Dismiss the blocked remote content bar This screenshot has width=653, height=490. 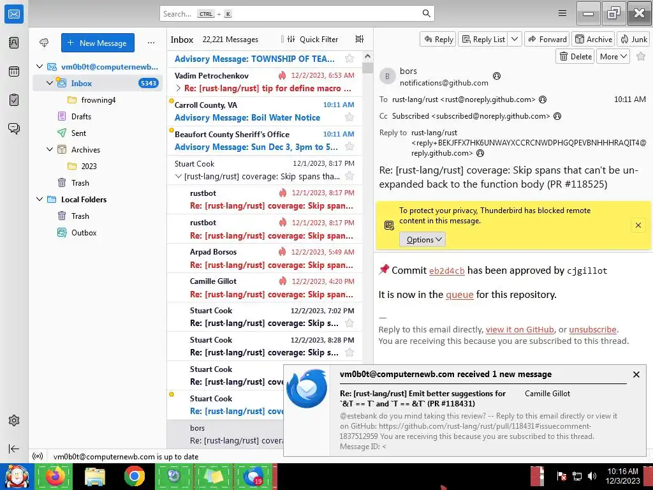638,225
